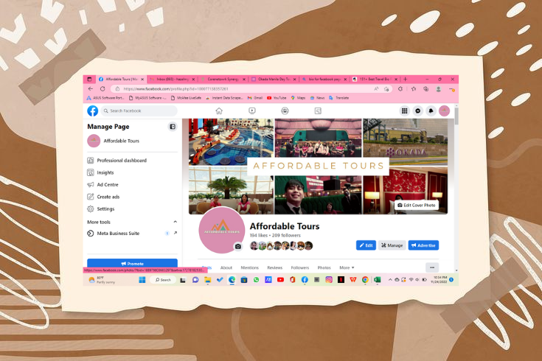Screen dimensions: 542x361
Task: Open the Facebook Home icon
Action: pyautogui.click(x=219, y=111)
